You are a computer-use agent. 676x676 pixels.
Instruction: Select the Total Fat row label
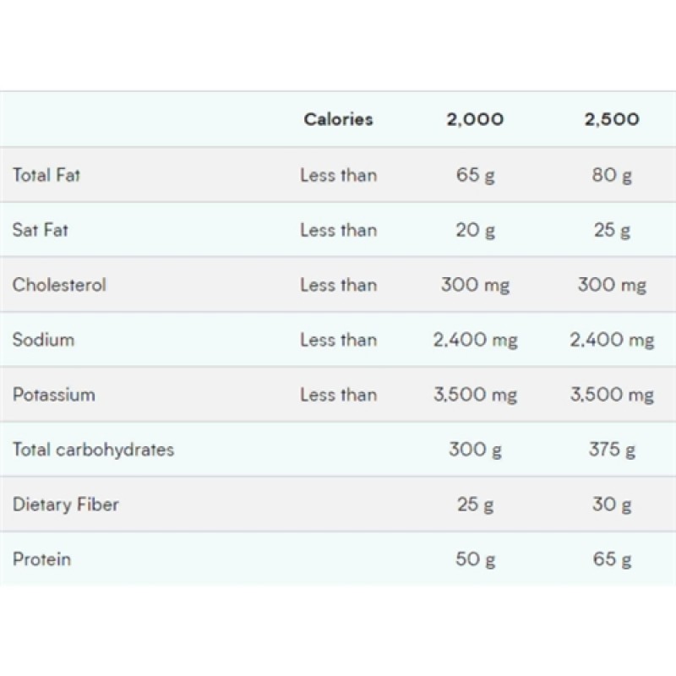point(46,175)
